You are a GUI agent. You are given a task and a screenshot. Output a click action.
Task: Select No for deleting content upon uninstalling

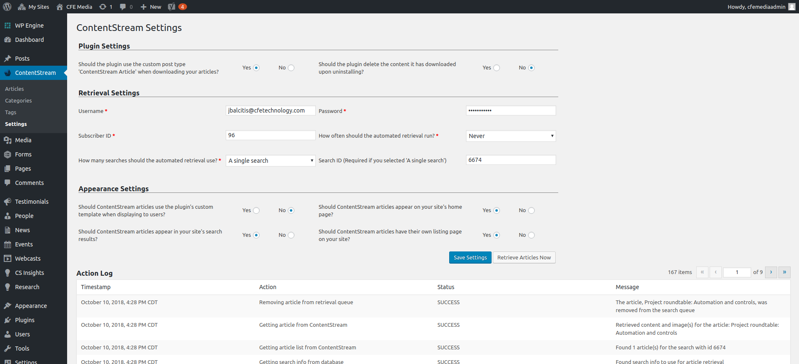[531, 68]
